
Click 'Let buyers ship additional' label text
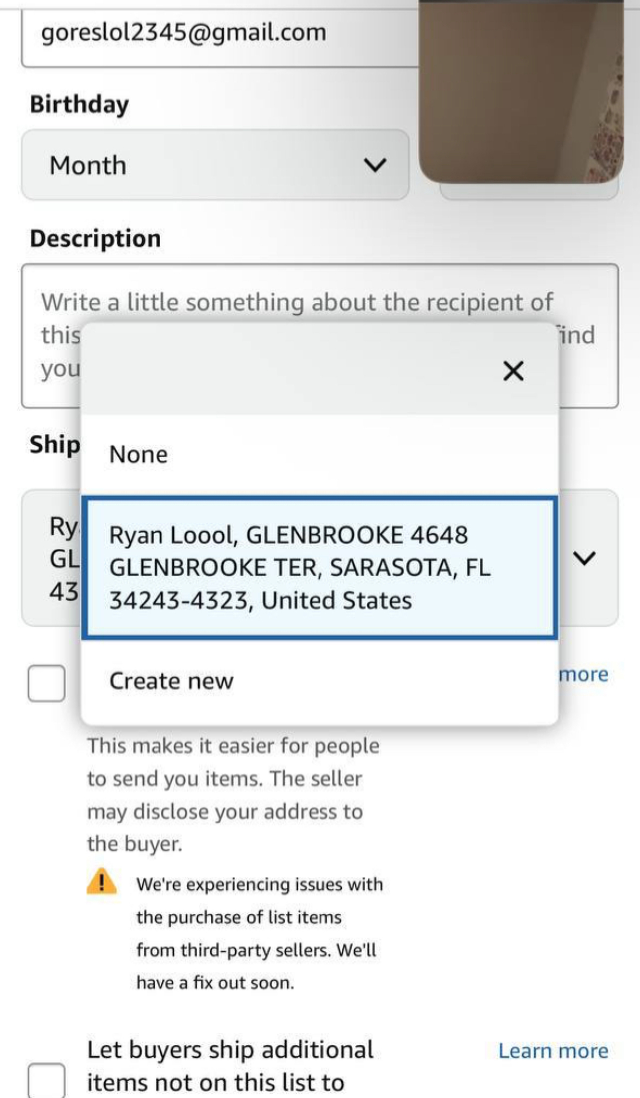(x=230, y=1050)
